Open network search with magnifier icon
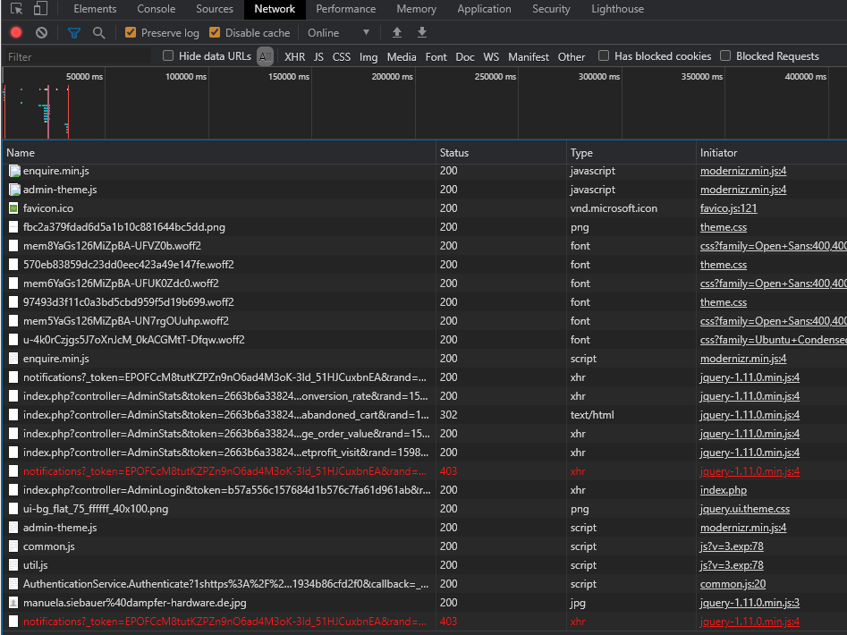The image size is (847, 635). (x=98, y=33)
